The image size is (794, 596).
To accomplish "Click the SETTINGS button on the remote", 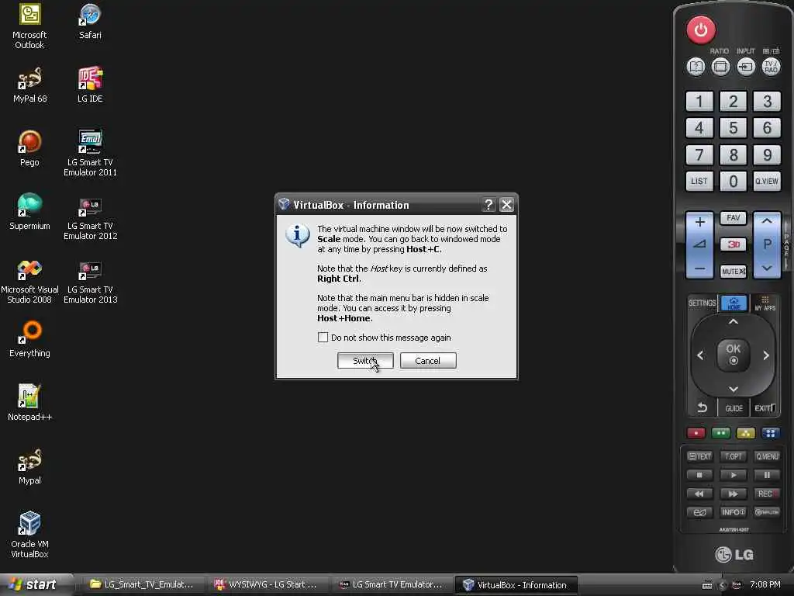I will click(x=702, y=303).
